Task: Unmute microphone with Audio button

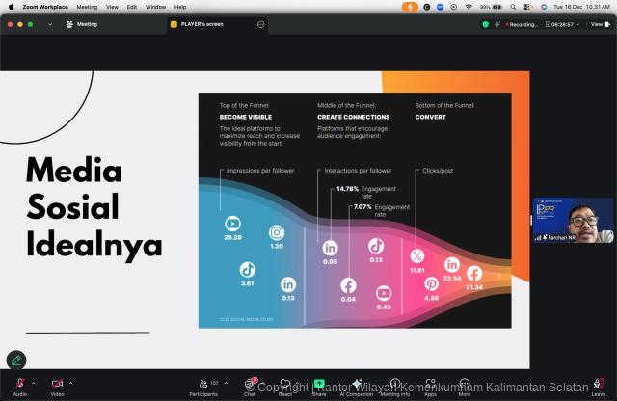Action: coord(19,384)
